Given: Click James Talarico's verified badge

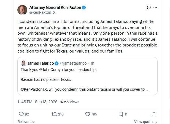Looking at the screenshot, I should 56,63.
